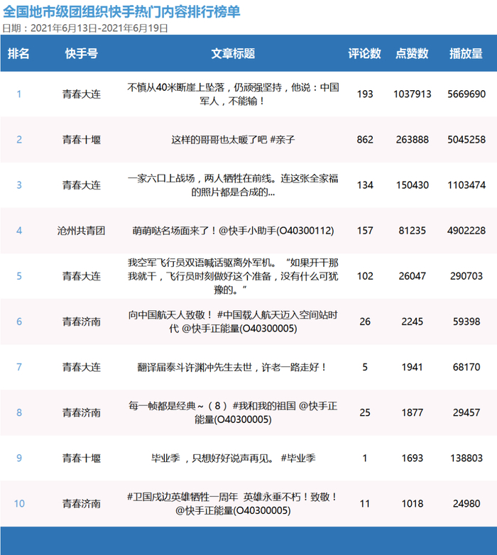This screenshot has height=555, width=497.
Task: Select rank number 4
Action: pyautogui.click(x=19, y=231)
